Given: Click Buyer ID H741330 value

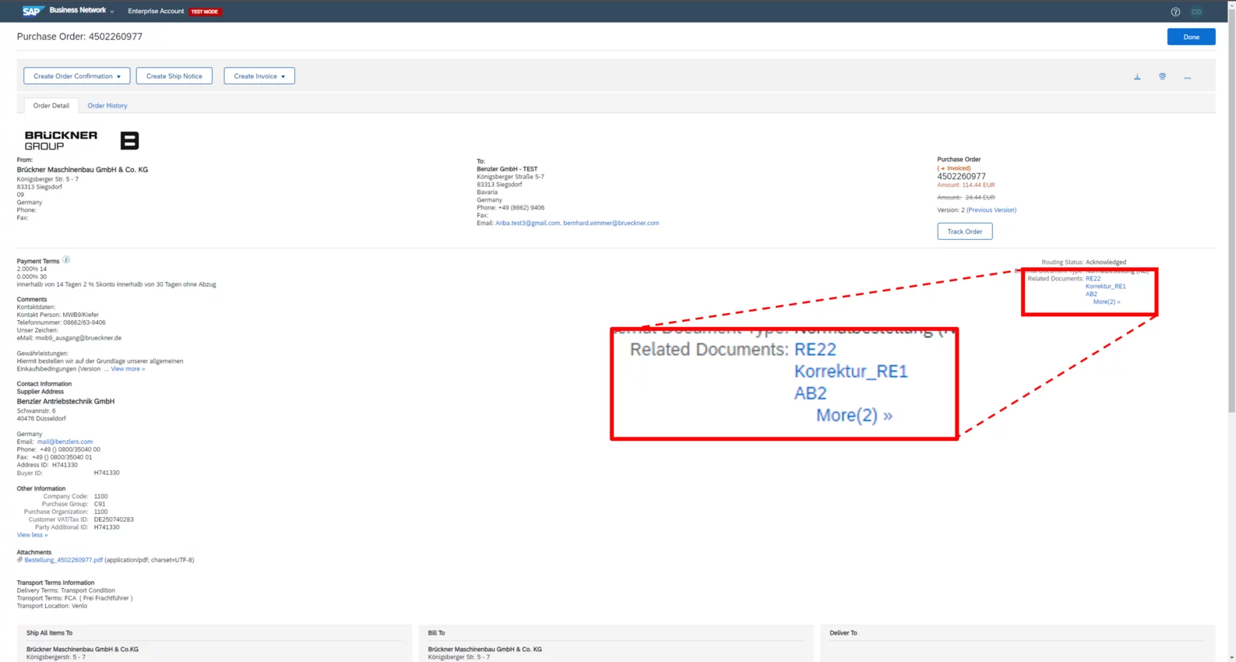Looking at the screenshot, I should pyautogui.click(x=107, y=473).
